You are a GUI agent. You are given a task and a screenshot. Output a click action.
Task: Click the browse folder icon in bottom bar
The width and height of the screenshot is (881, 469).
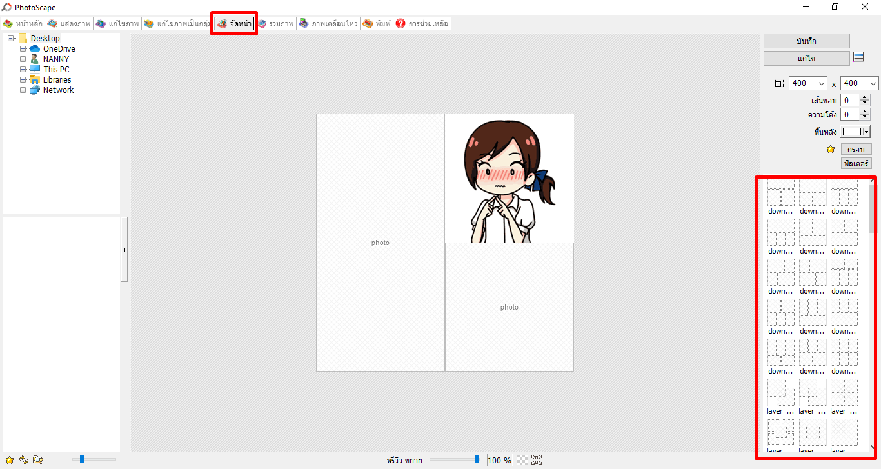(38, 459)
